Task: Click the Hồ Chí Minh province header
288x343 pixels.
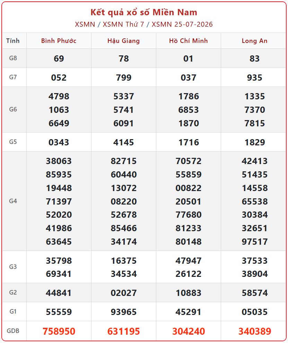Action: (188, 41)
